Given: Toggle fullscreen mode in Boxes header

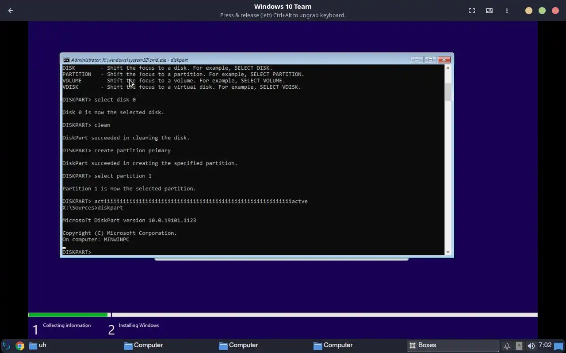Looking at the screenshot, I should pos(472,11).
